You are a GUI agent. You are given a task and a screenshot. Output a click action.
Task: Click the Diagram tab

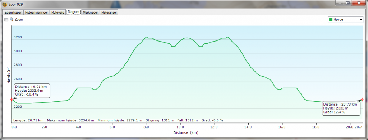point(74,12)
